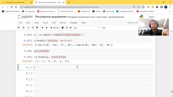The image size is (173, 97).
Task: Go back in browser history
Action: [x=3, y=7]
